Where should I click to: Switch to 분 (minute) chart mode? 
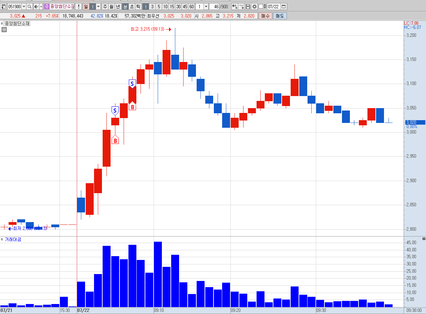tap(125, 7)
